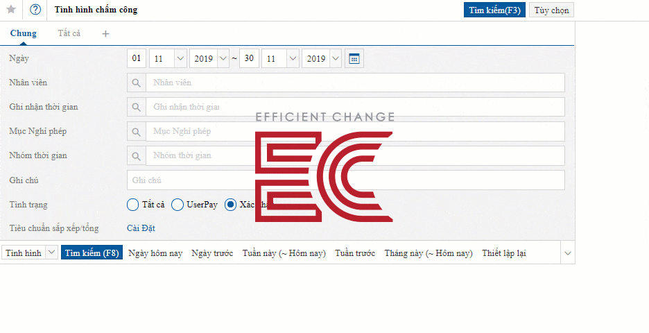The height and width of the screenshot is (333, 649).
Task: Click the favorite star icon
Action: pos(11,10)
